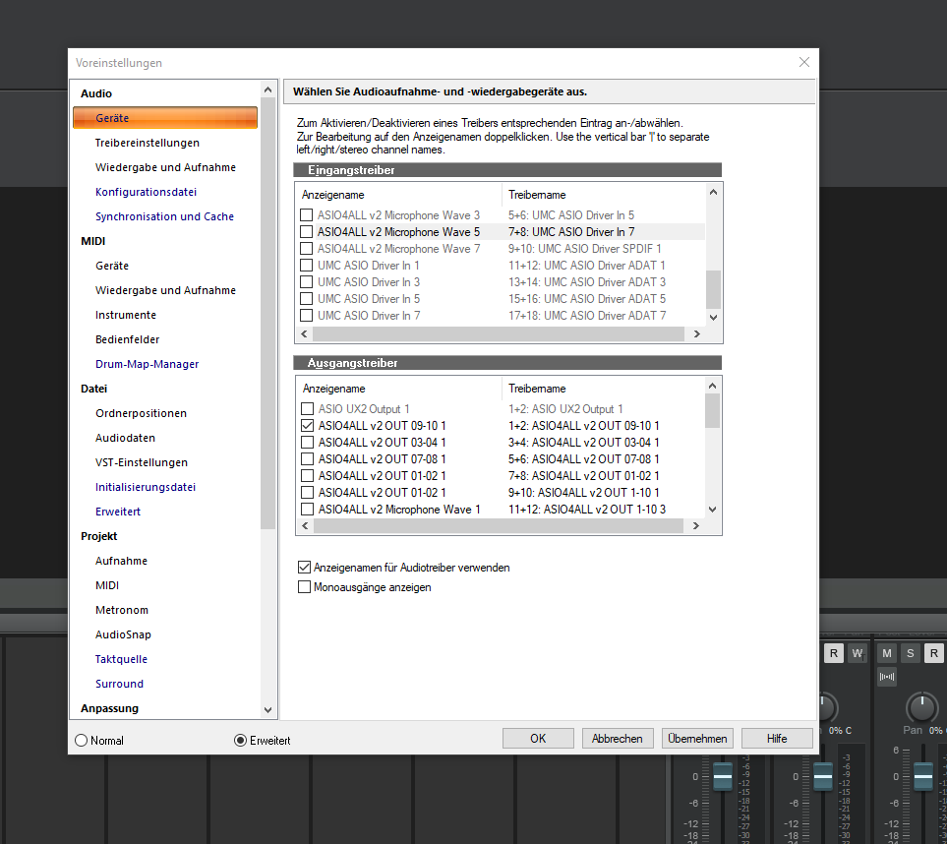Screen dimensions: 947x844
Task: Select Surround in the sidebar
Action: coord(119,684)
